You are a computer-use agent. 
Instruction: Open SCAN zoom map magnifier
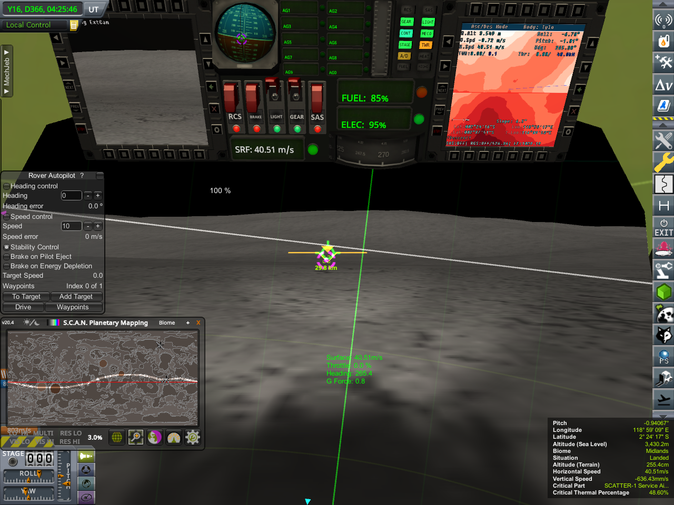(x=136, y=437)
